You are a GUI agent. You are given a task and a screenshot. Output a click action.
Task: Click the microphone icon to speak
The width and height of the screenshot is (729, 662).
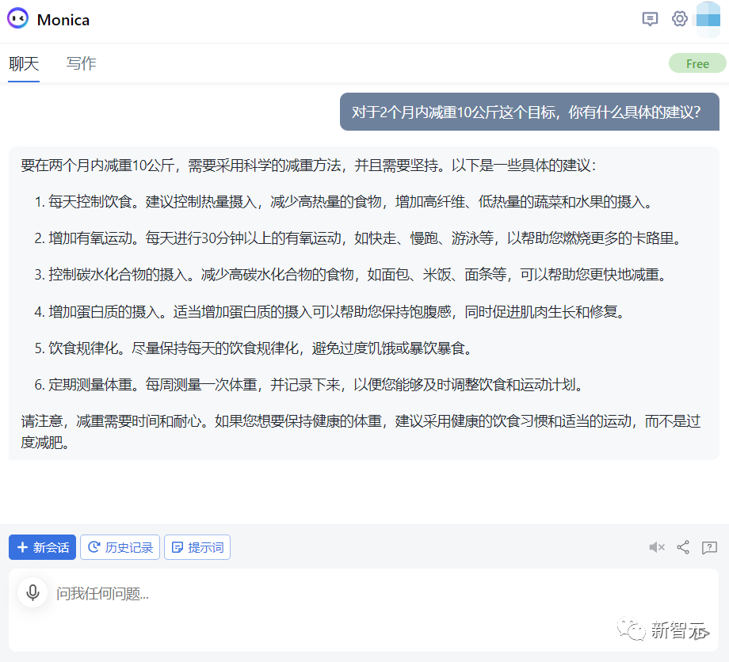coord(32,592)
